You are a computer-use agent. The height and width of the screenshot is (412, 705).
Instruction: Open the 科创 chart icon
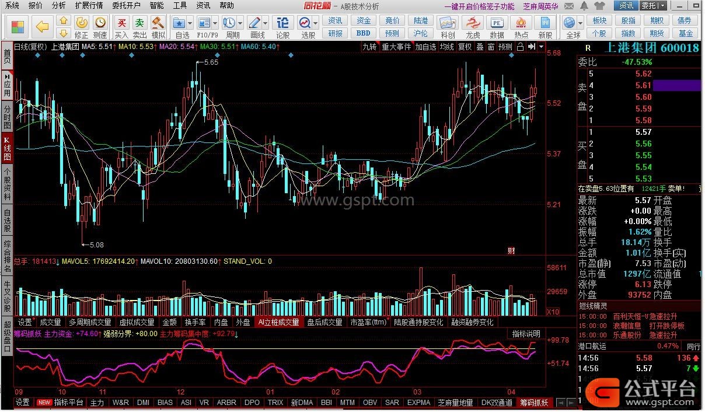[448, 23]
